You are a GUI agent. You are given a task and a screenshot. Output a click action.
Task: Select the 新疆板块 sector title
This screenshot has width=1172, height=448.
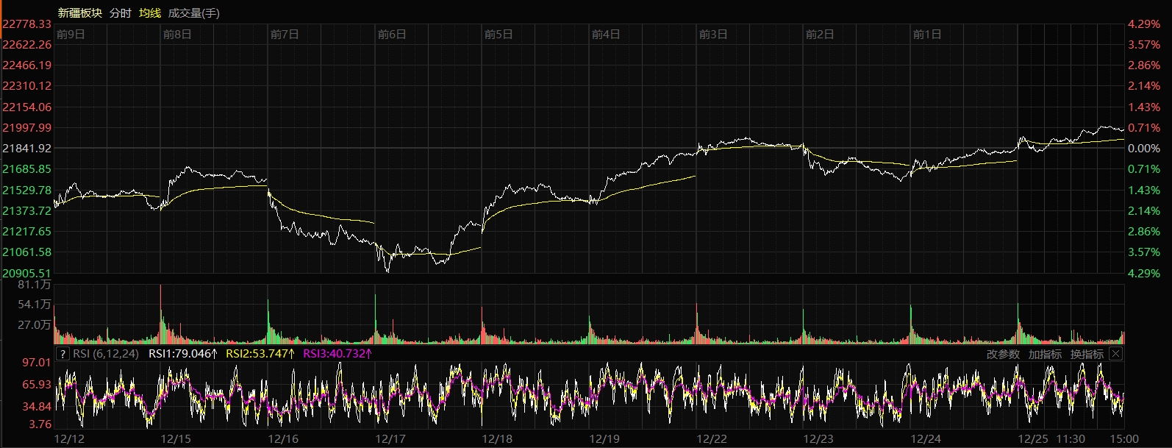point(79,13)
